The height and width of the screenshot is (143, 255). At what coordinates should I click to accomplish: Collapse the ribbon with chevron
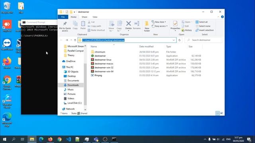218,17
